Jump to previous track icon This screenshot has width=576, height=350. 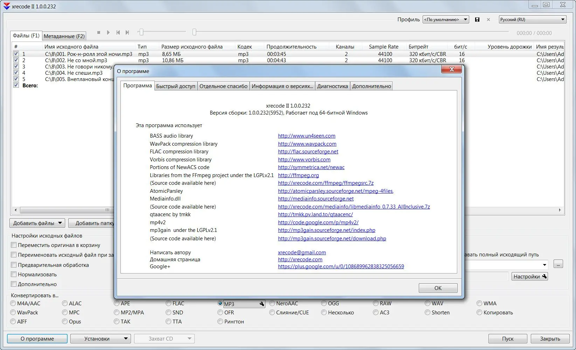118,32
